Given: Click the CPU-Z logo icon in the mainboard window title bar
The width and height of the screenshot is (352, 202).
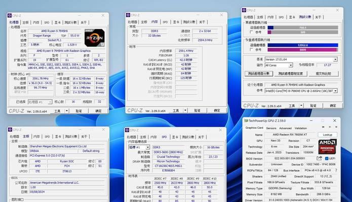Looking at the screenshot, I should (x=10, y=130).
